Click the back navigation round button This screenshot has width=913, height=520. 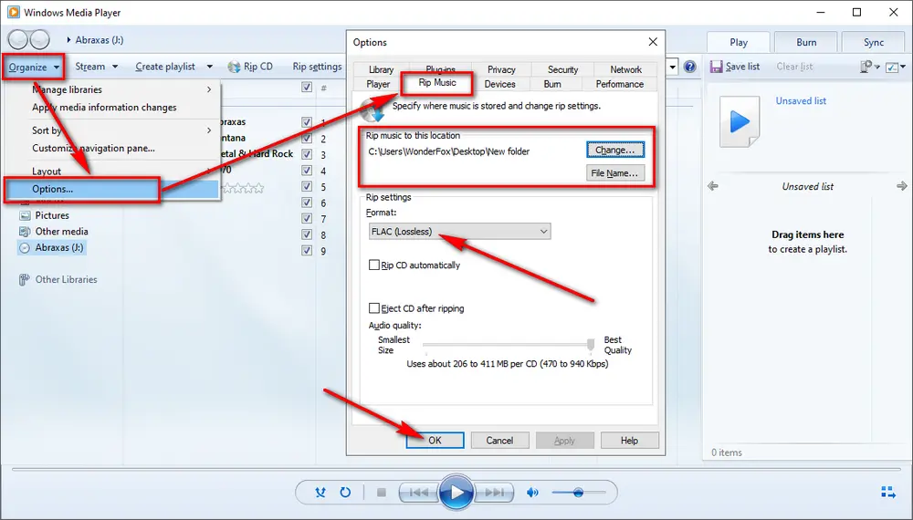tap(18, 39)
